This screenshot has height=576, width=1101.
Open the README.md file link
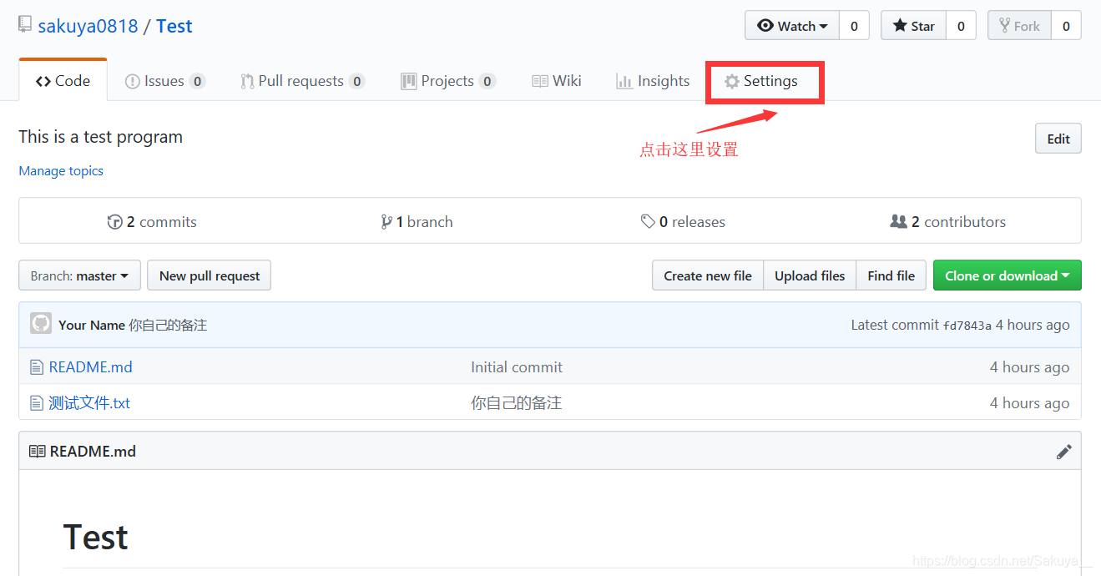point(90,367)
